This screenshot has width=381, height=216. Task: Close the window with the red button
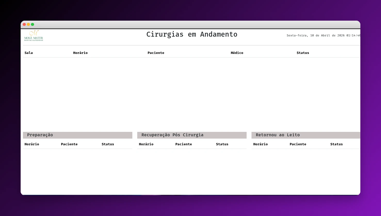coord(24,25)
